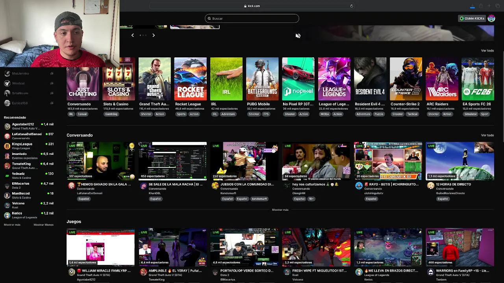Click the Tactical tag under Counter-Strike 2
The height and width of the screenshot is (283, 504).
(412, 114)
